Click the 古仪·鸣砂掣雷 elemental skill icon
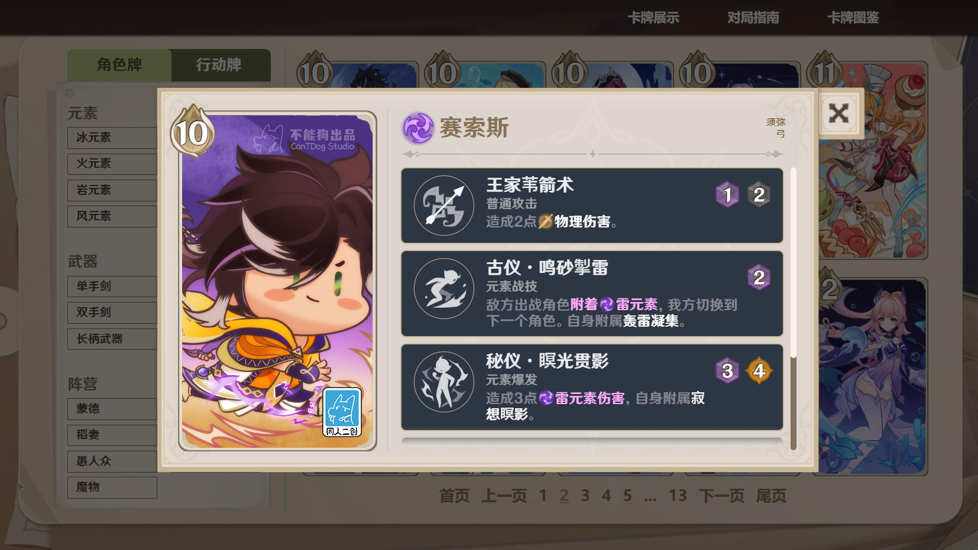This screenshot has height=550, width=978. point(444,288)
